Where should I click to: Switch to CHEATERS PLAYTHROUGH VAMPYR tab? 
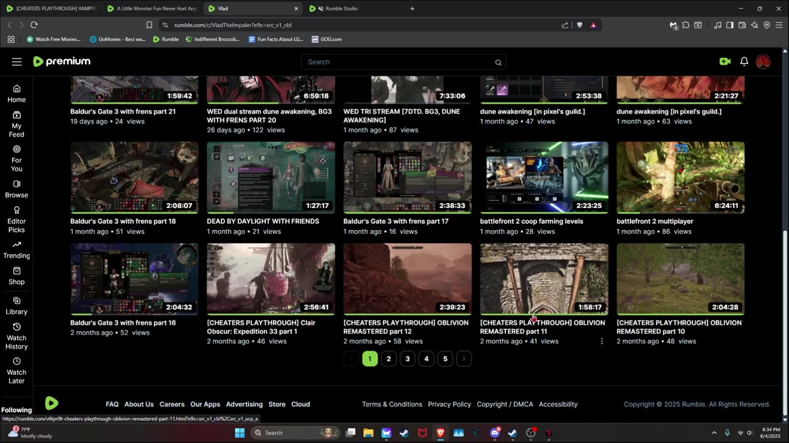click(x=52, y=9)
